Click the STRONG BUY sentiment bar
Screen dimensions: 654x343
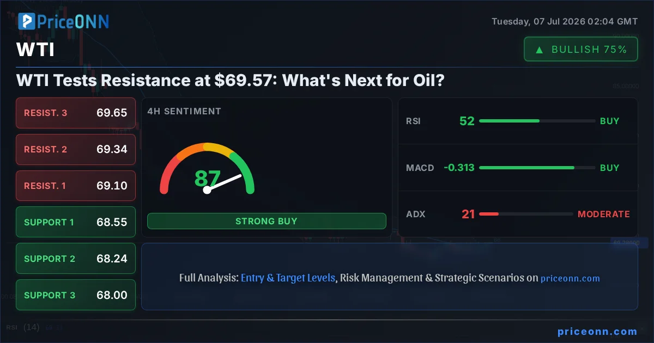point(267,221)
